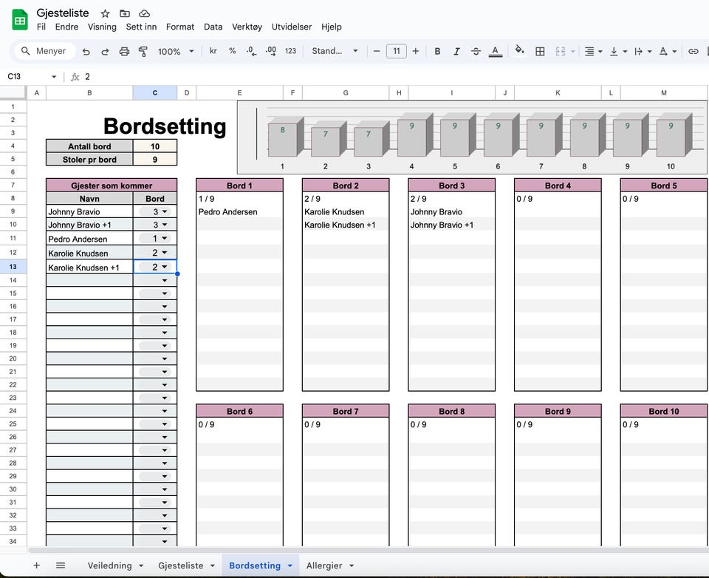This screenshot has width=709, height=578.
Task: Toggle italic formatting
Action: tap(456, 52)
